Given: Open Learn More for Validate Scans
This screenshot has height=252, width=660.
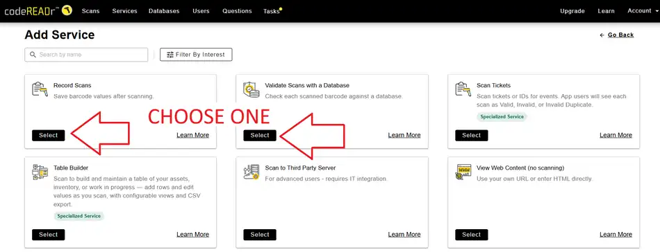Looking at the screenshot, I should coord(404,135).
